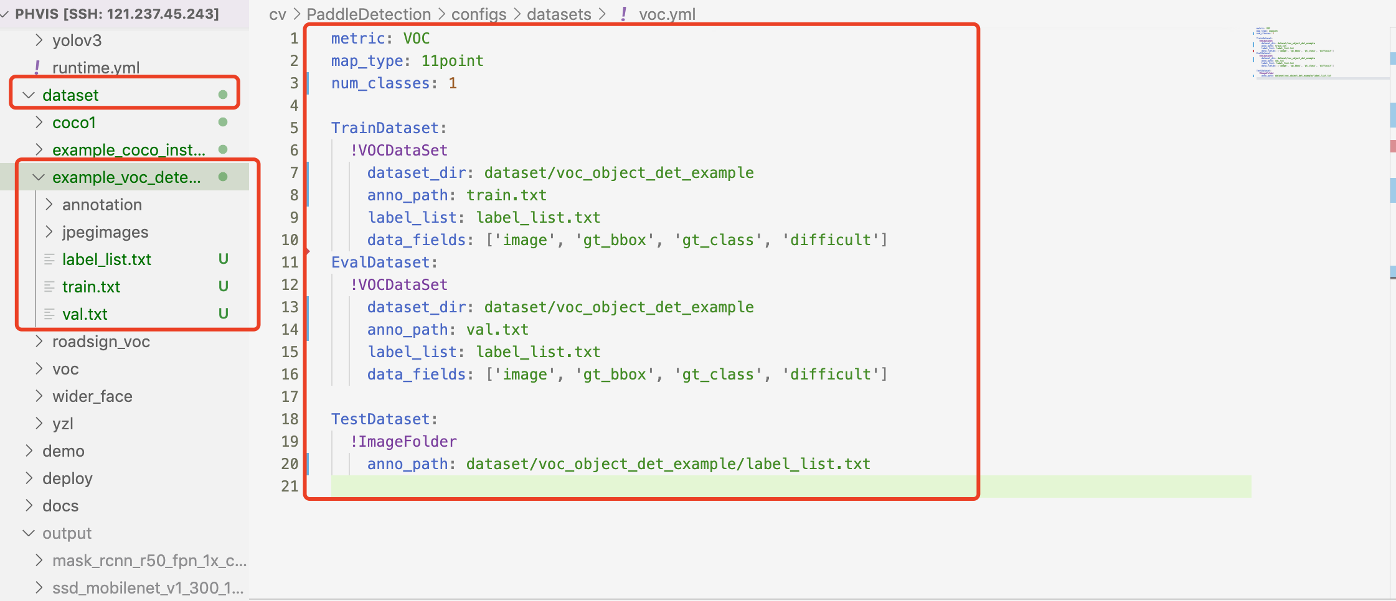Click text file icon of label_list.txt

(49, 259)
